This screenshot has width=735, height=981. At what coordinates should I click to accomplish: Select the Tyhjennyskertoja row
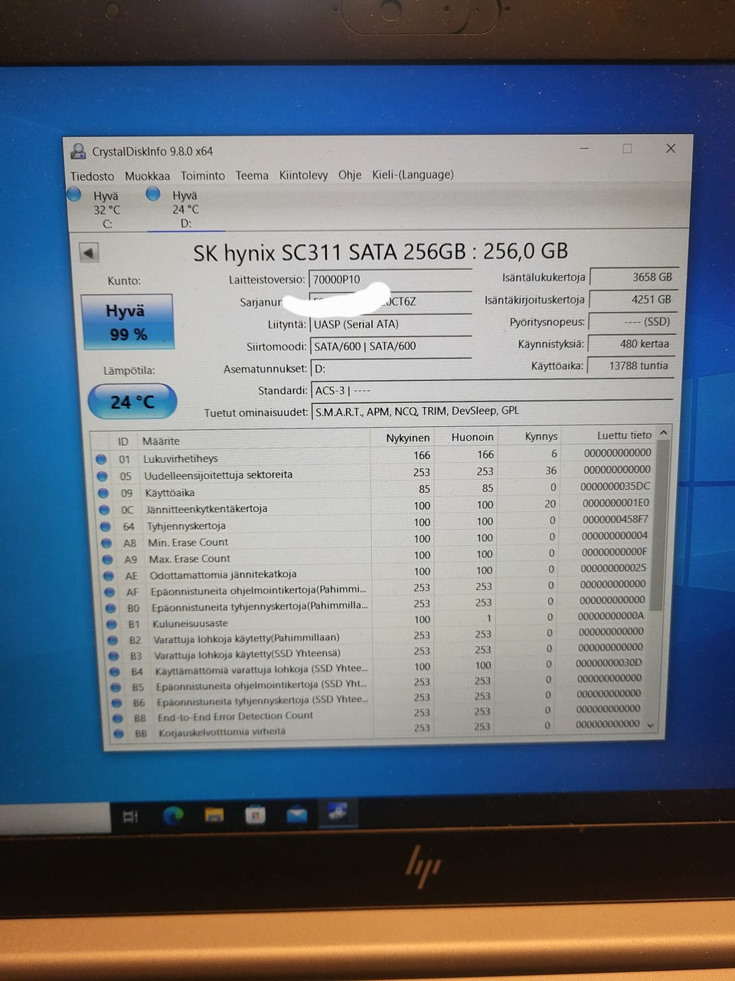[x=374, y=523]
